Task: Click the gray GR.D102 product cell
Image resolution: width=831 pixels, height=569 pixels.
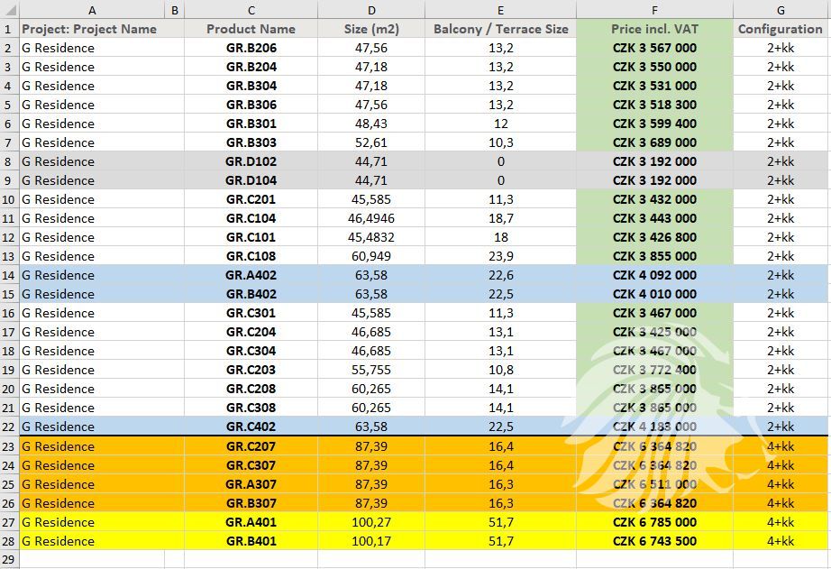Action: 251,161
